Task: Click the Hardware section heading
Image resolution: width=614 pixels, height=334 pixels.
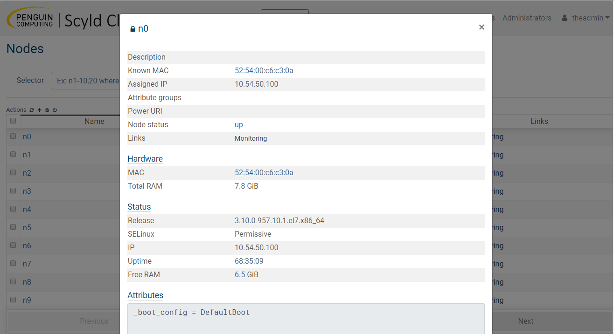Action: (x=145, y=159)
